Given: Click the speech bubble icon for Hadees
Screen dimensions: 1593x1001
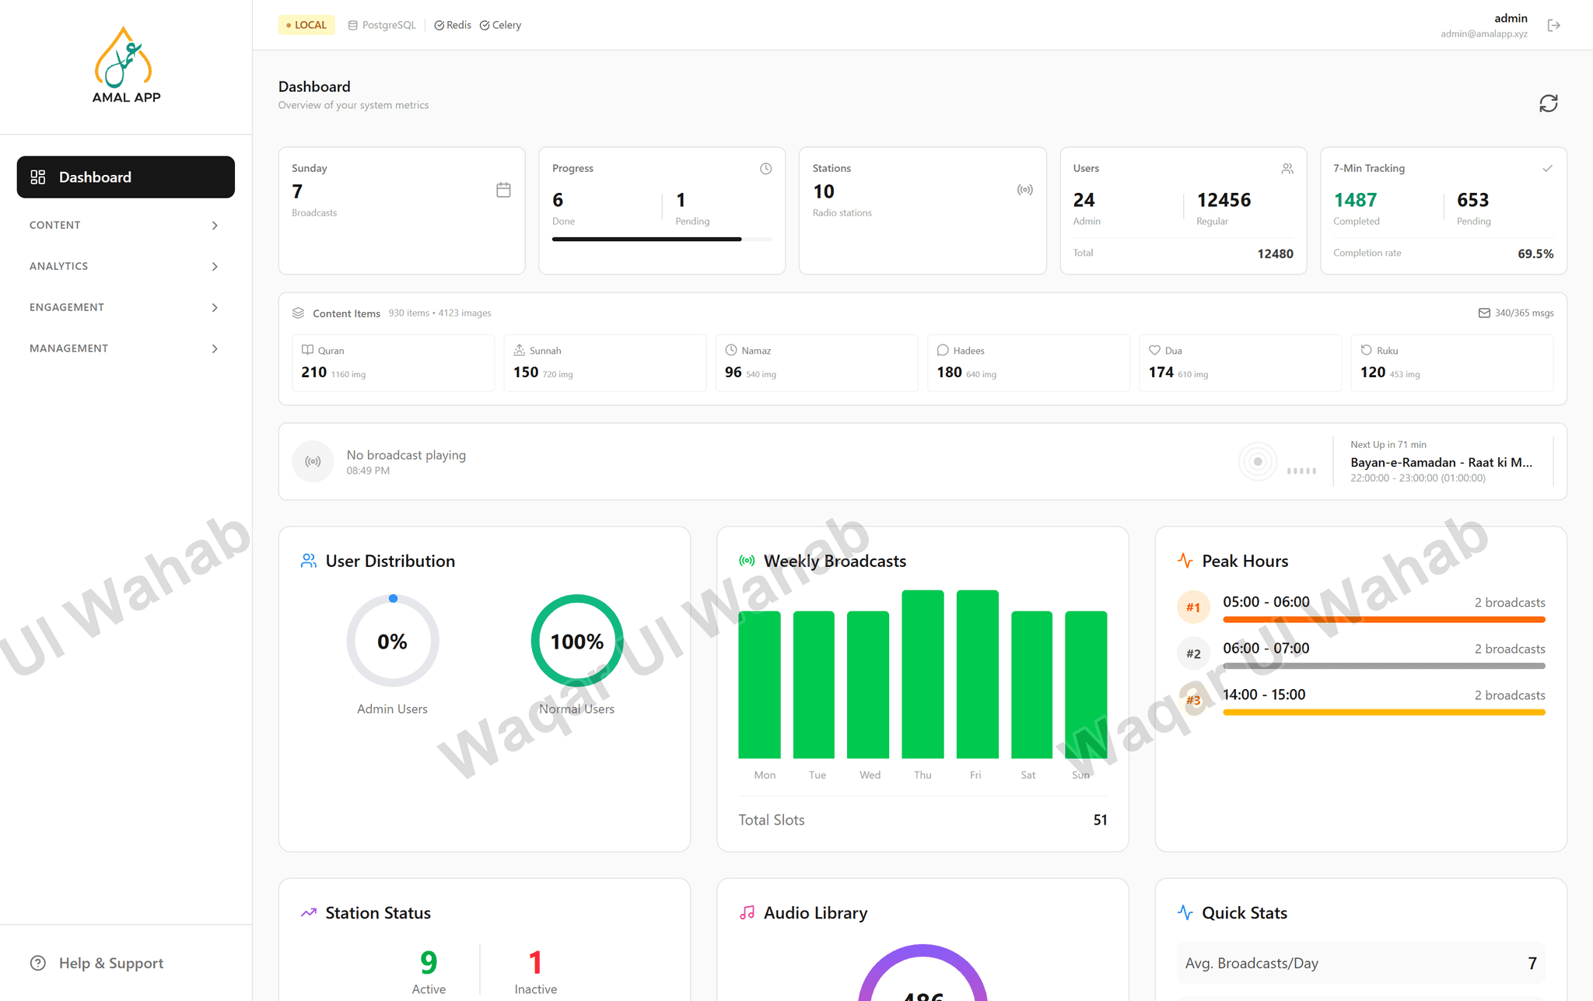Looking at the screenshot, I should [943, 350].
